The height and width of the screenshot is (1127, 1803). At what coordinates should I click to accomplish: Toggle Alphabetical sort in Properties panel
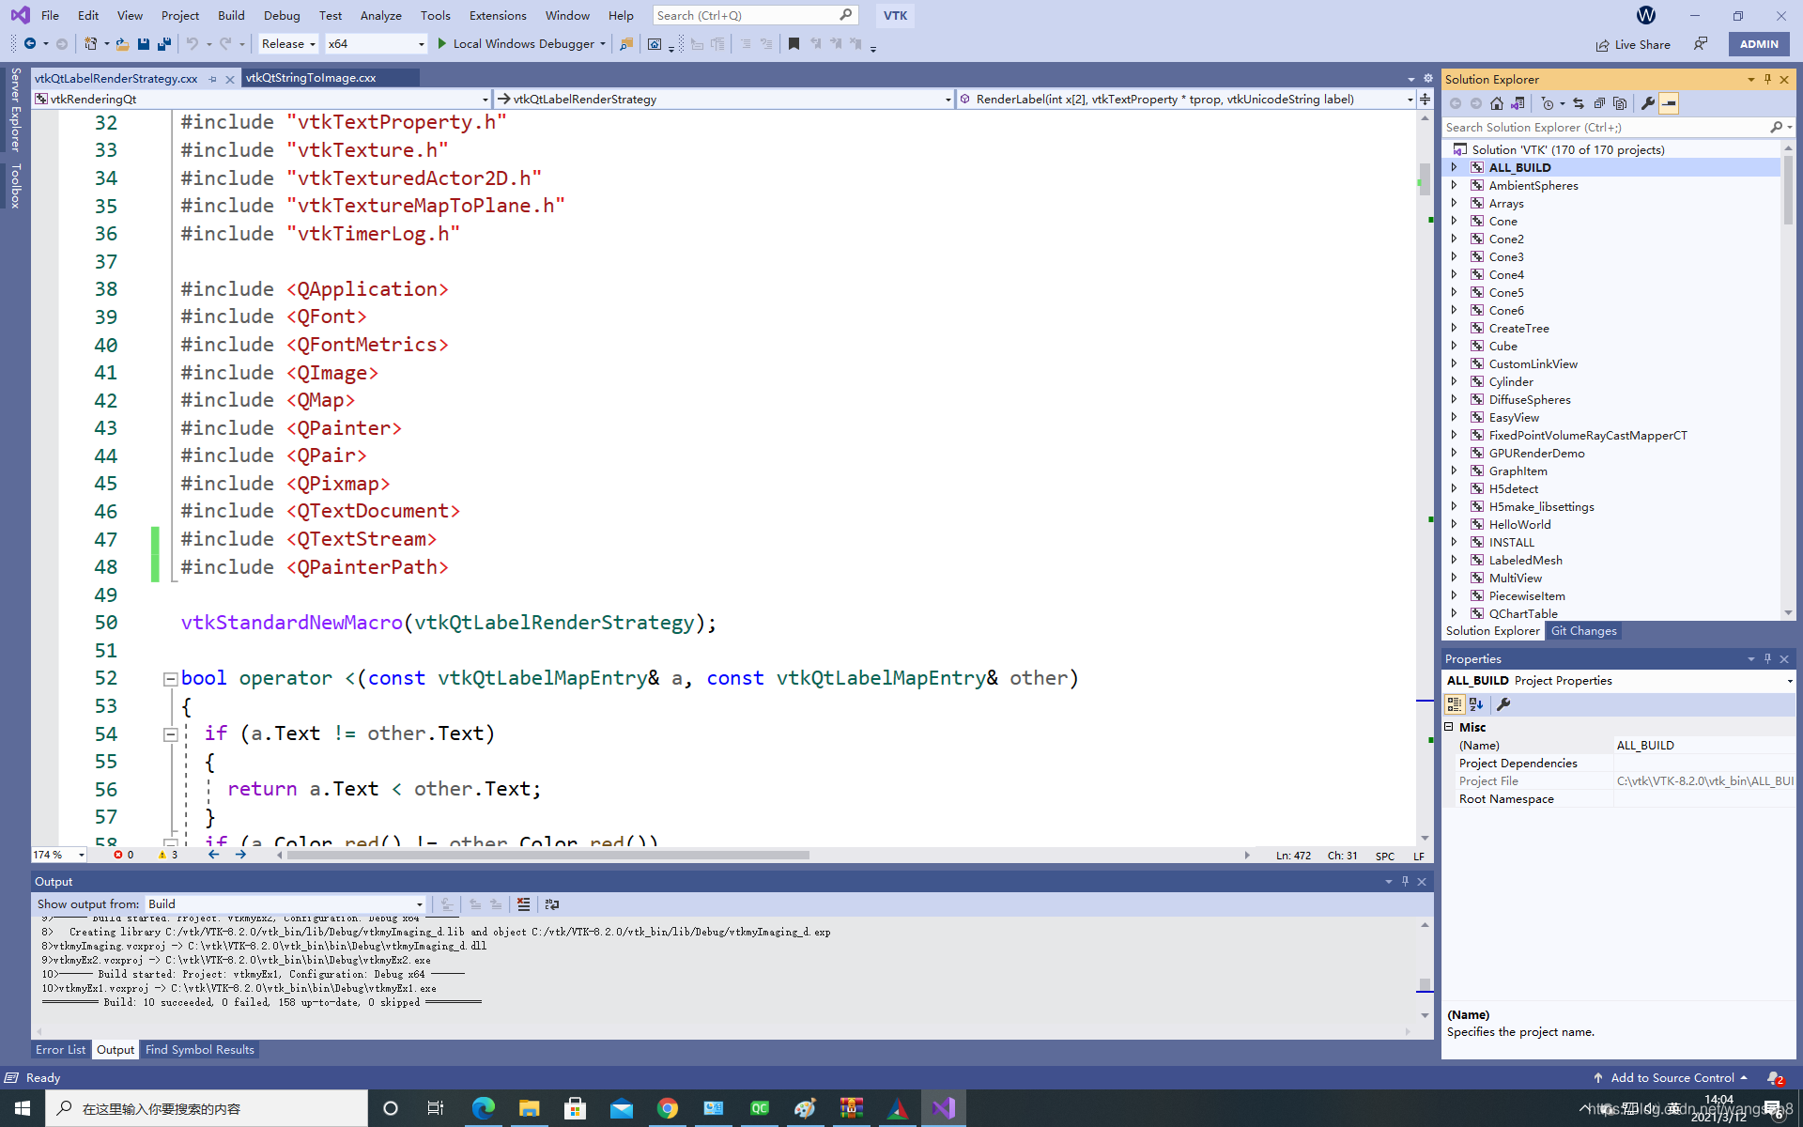coord(1476,704)
